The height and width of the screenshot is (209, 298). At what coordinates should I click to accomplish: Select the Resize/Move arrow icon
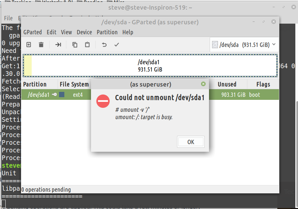pyautogui.click(x=58, y=45)
